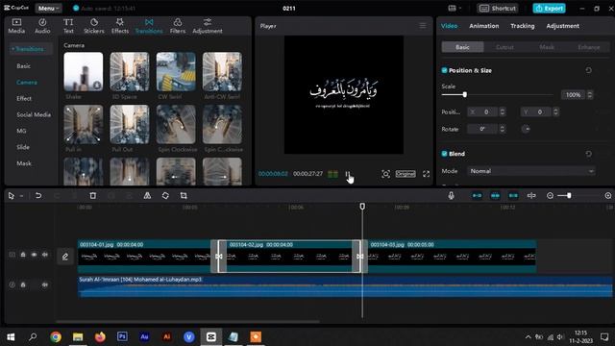Zoom out timeline with minus icon

pos(550,195)
